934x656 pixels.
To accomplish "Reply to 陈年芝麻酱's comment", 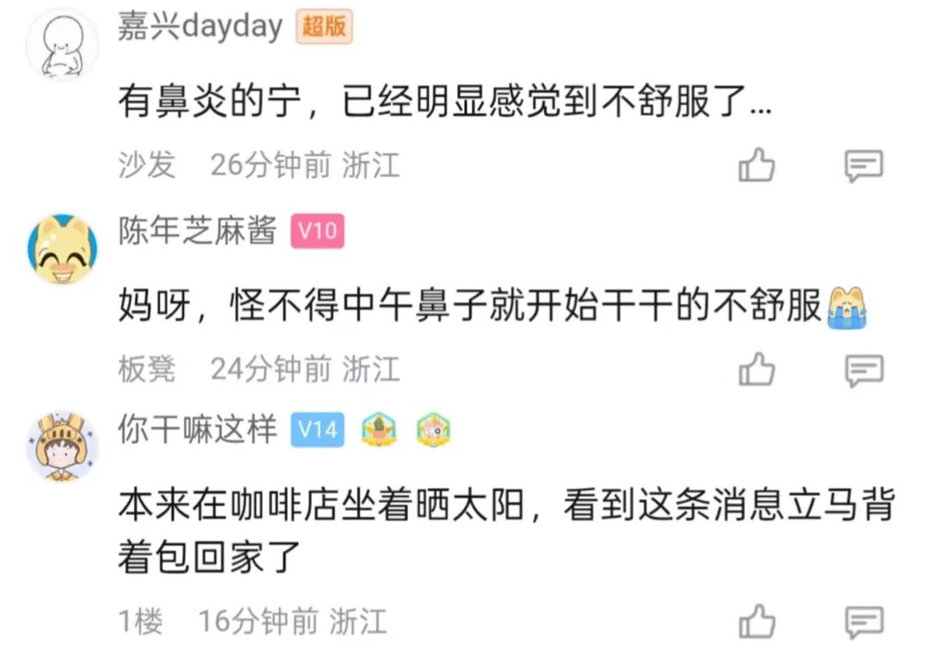I will pyautogui.click(x=864, y=370).
